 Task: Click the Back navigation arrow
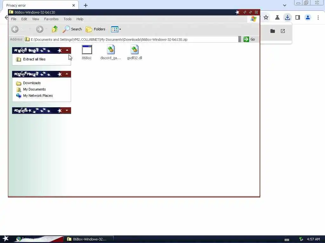[x=15, y=29]
